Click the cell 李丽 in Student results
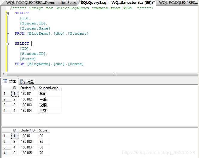Screen dimensions: 199x158 click(x=49, y=94)
